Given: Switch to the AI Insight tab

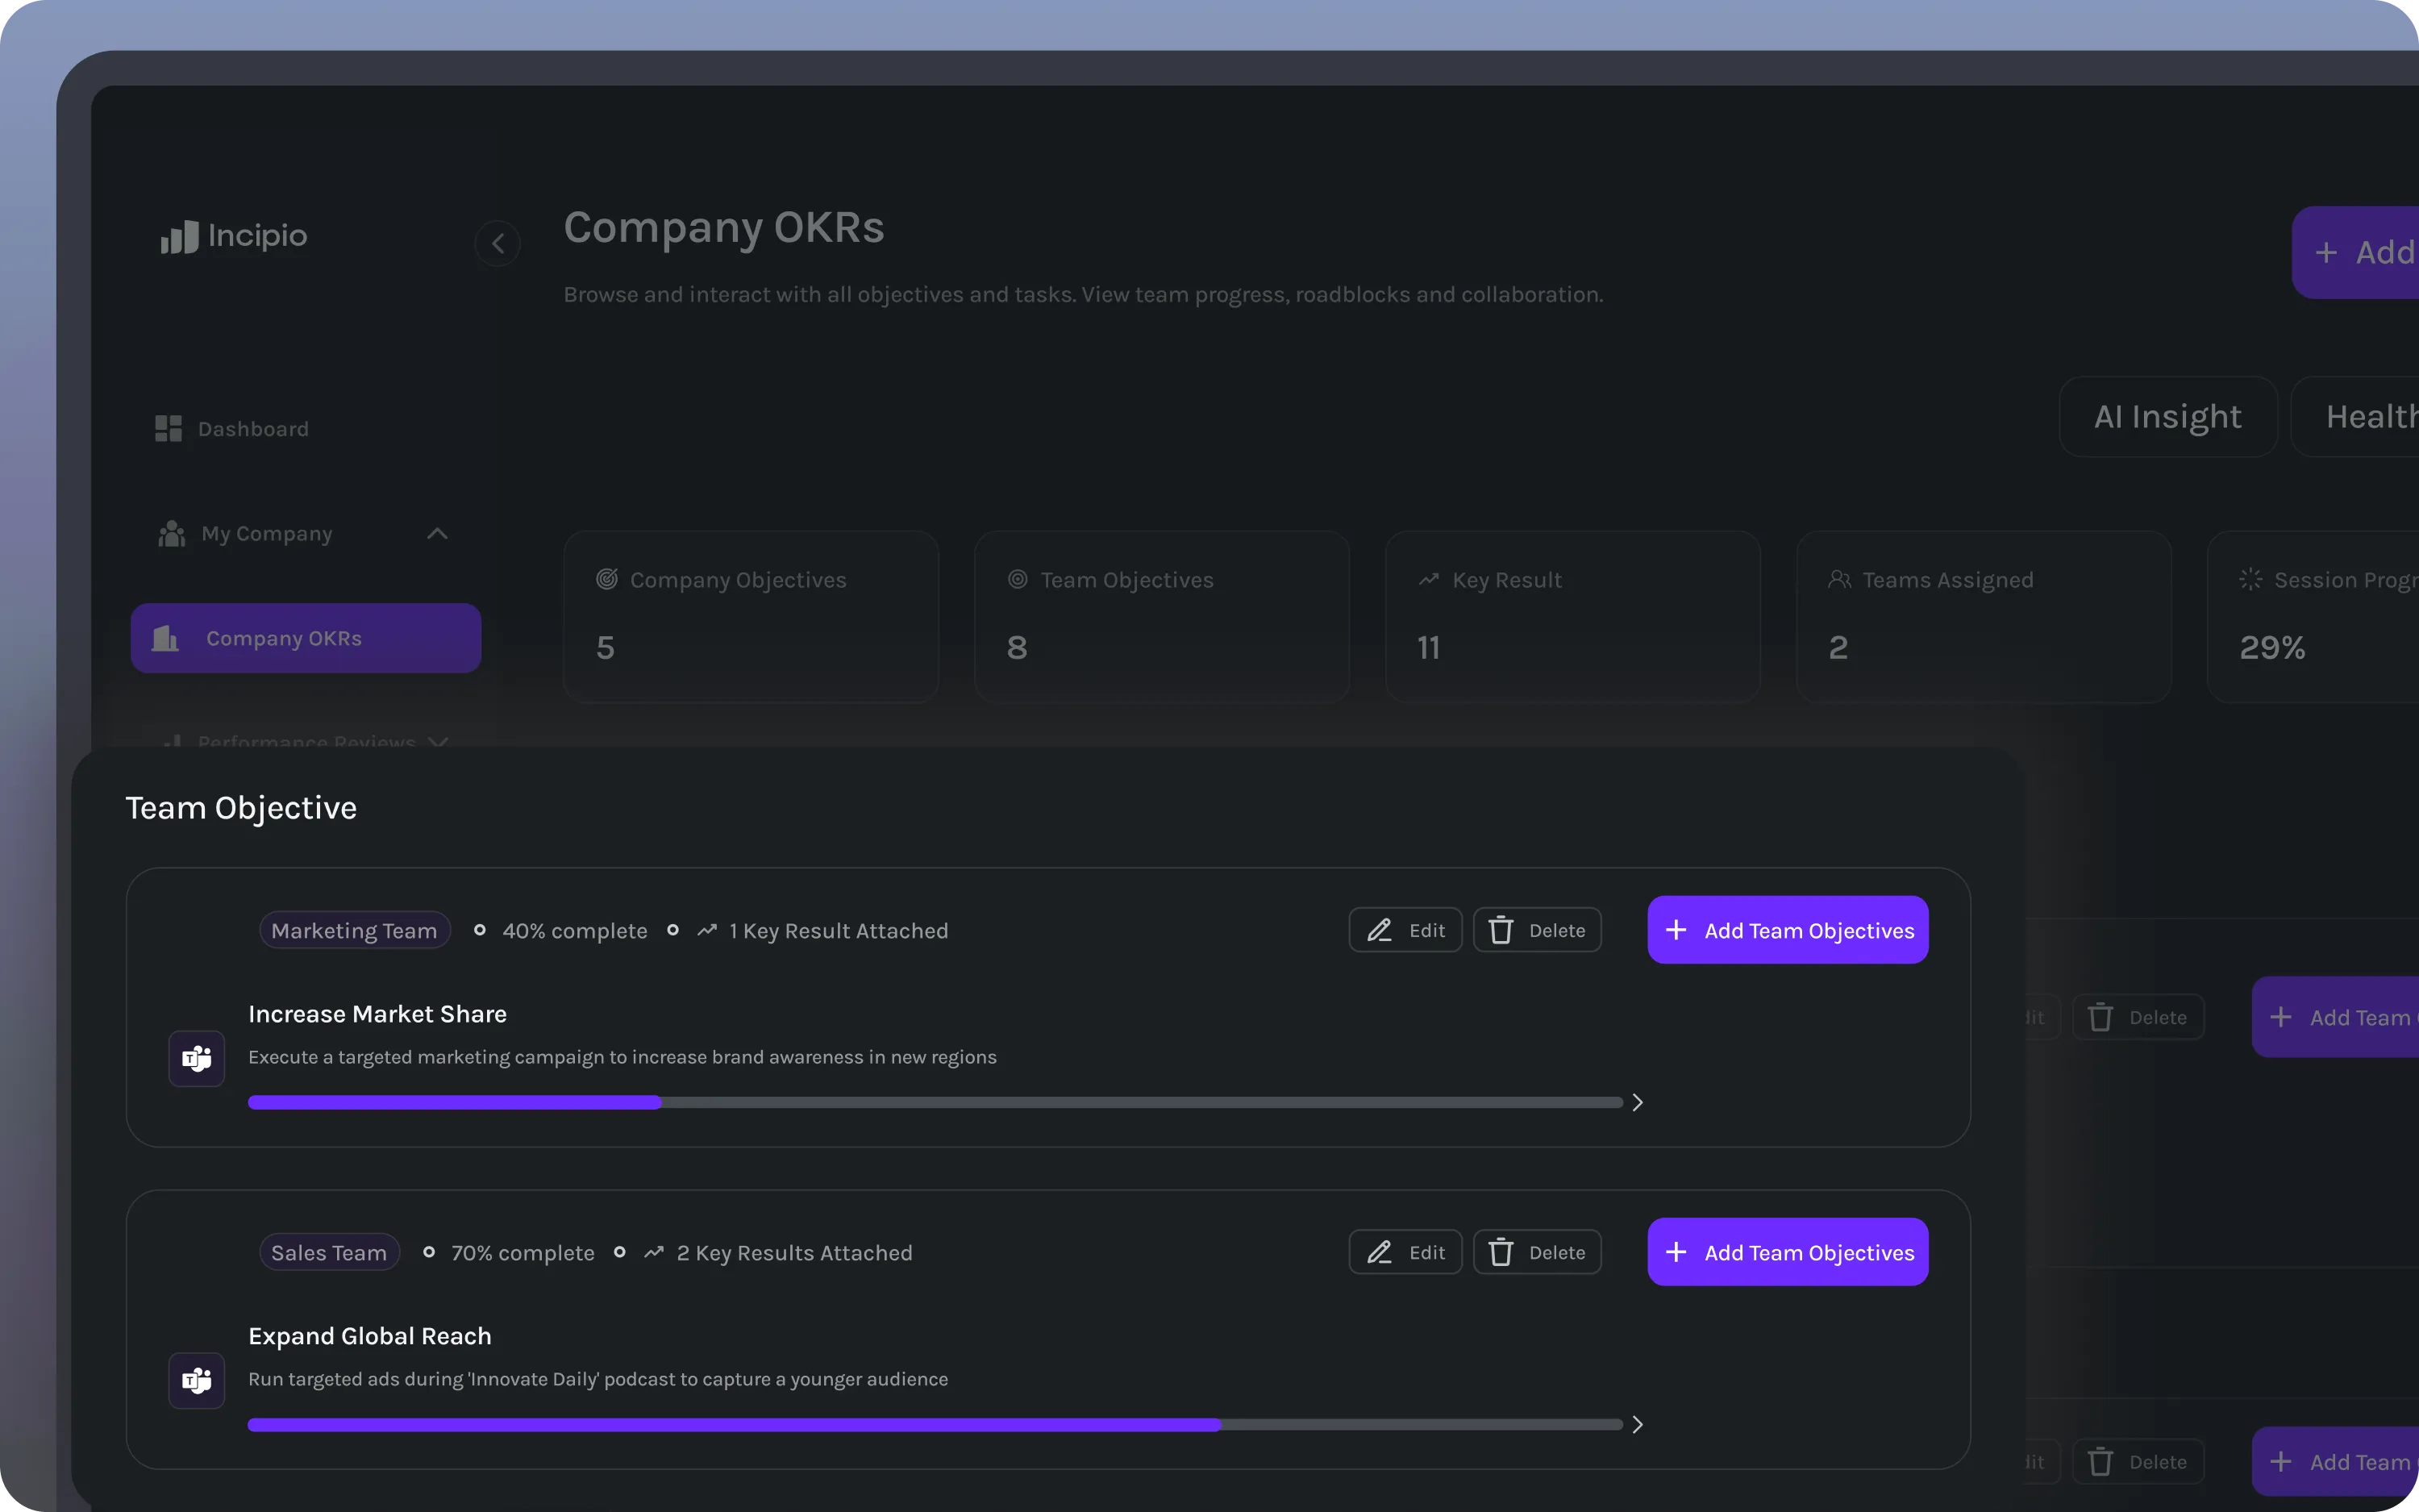Looking at the screenshot, I should tap(2167, 417).
